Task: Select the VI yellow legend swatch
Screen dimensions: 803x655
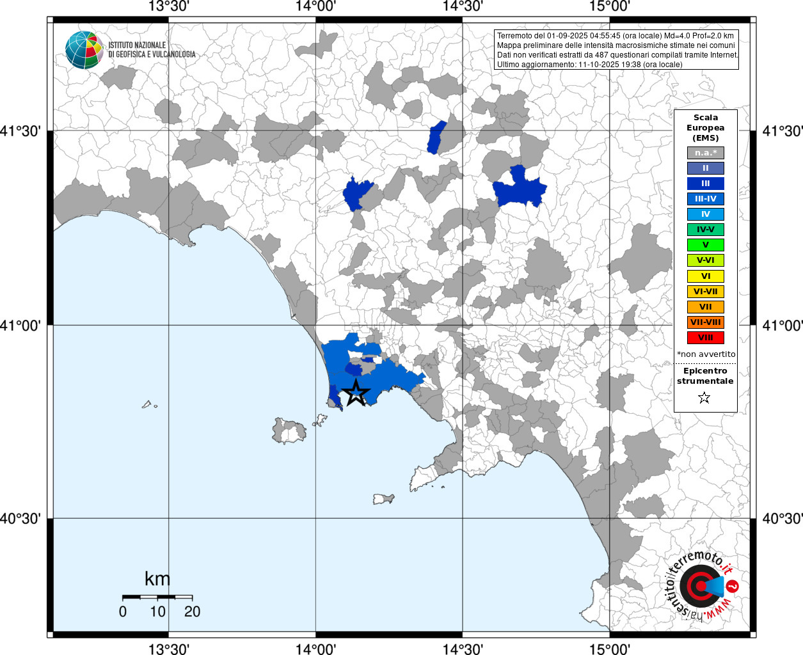Action: 706,276
